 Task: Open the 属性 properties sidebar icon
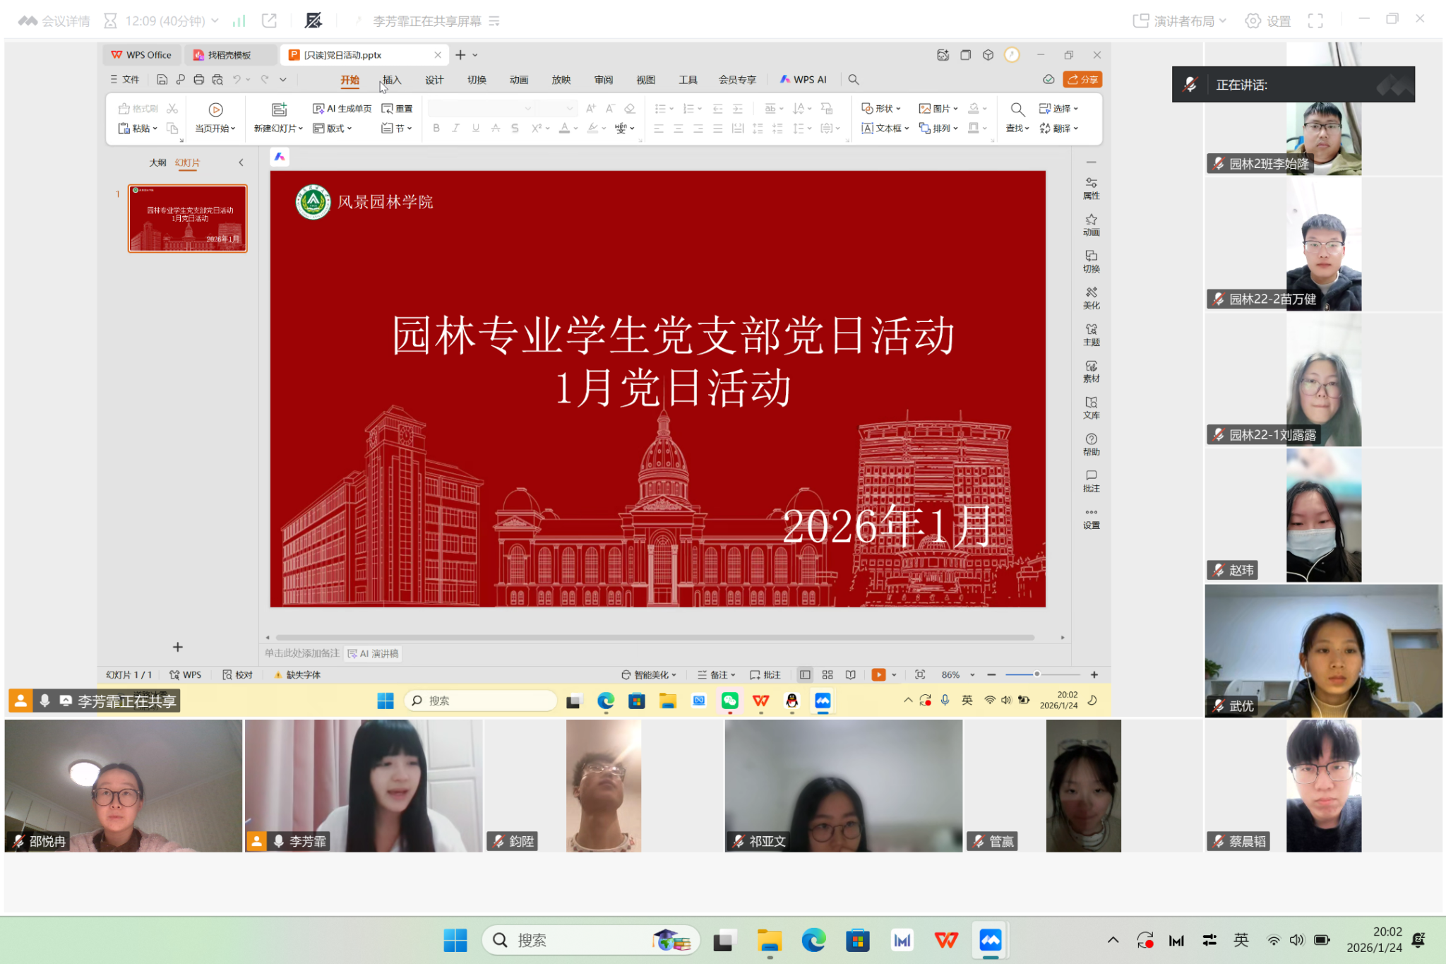[1091, 188]
